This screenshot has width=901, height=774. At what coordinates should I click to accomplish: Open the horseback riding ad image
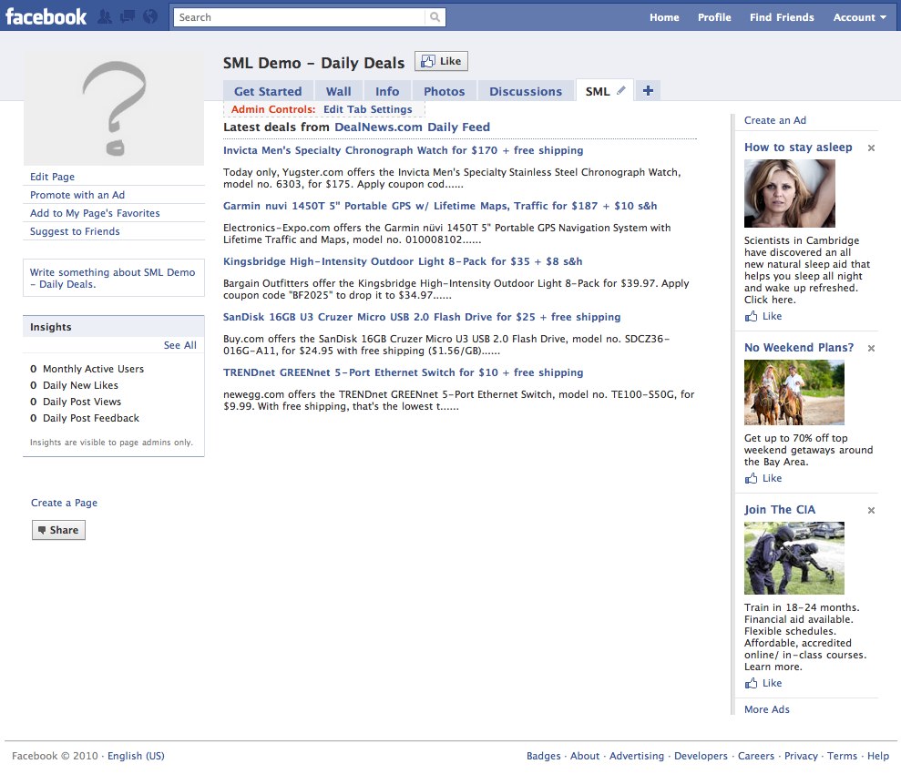(794, 392)
